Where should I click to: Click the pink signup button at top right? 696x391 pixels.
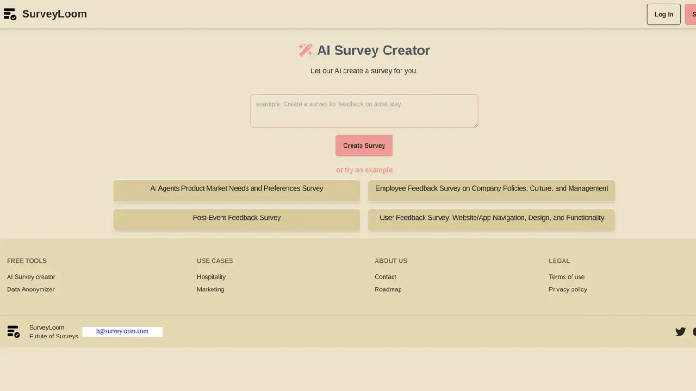click(x=692, y=14)
